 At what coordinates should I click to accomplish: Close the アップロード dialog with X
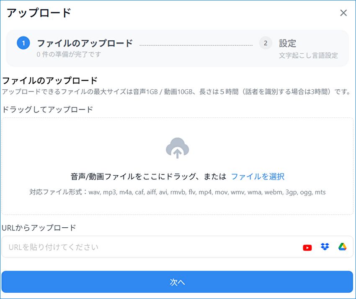[343, 13]
